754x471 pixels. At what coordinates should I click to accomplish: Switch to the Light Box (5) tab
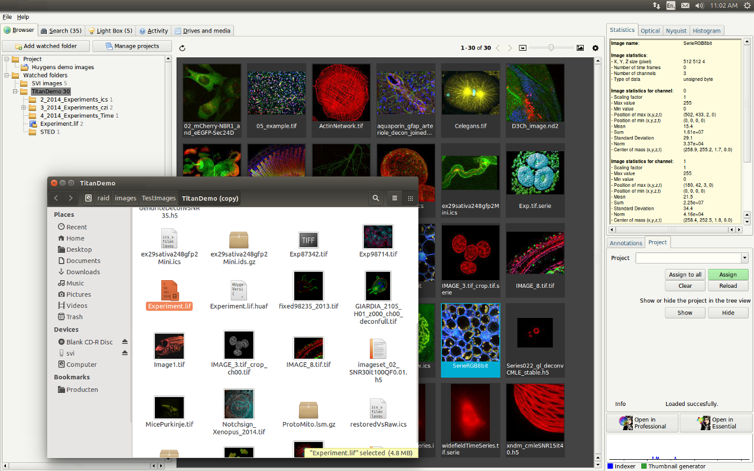(110, 31)
